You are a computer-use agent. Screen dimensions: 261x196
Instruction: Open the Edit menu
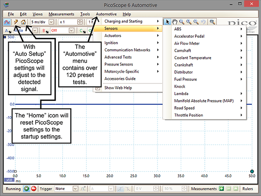(x=23, y=14)
